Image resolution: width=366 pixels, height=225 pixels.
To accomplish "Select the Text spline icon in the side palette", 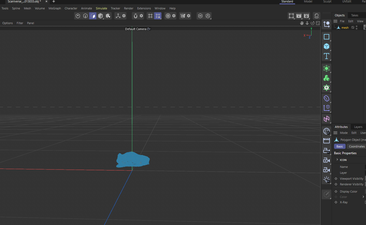I will point(327,56).
